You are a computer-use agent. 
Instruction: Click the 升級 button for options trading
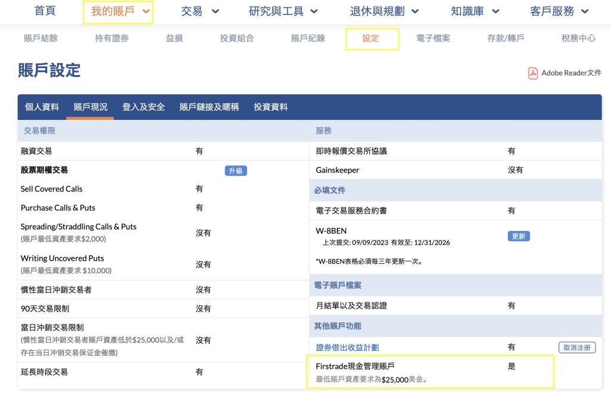point(236,171)
